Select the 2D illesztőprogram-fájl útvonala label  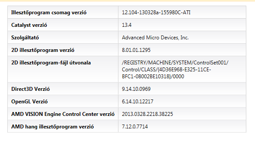pyautogui.click(x=51, y=63)
